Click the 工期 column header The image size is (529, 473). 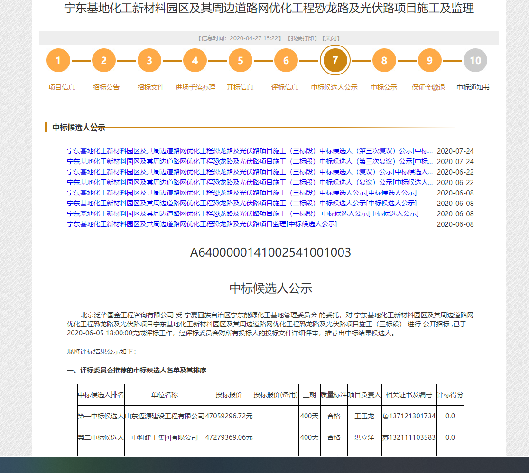coord(309,395)
